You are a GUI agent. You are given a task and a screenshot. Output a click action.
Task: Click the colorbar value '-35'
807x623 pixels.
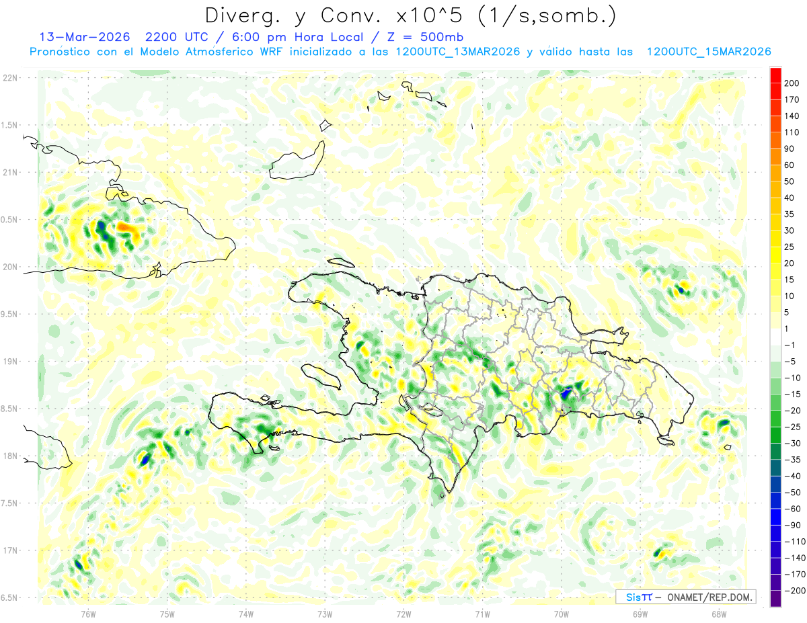794,460
